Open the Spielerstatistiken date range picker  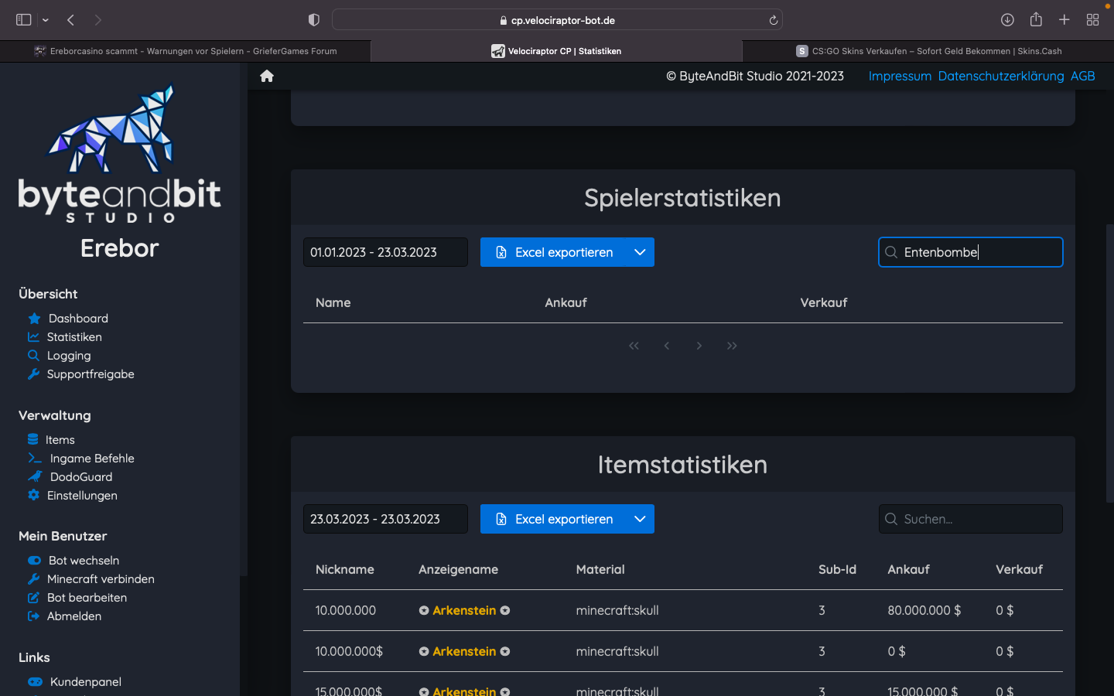pos(385,252)
